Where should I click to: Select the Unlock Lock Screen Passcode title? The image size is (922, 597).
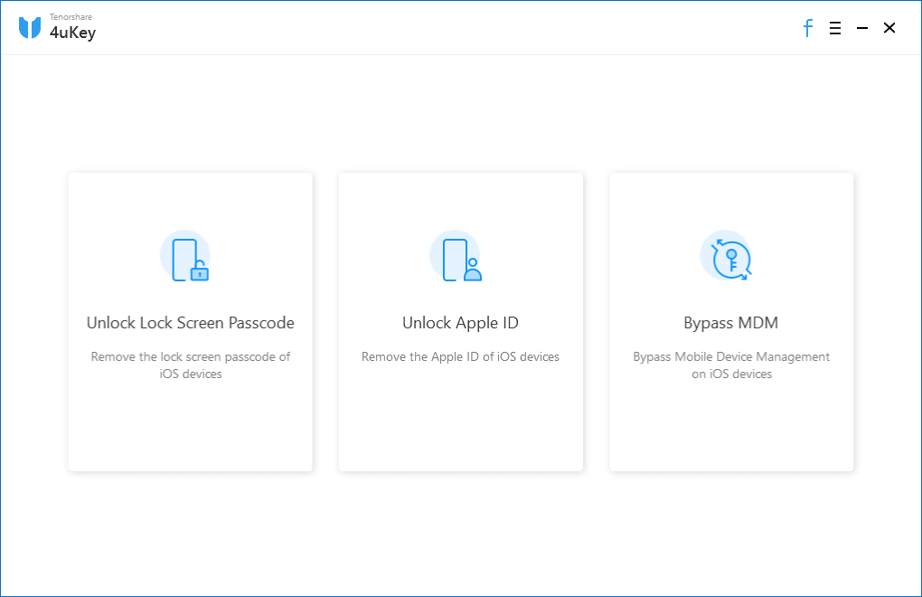(190, 323)
